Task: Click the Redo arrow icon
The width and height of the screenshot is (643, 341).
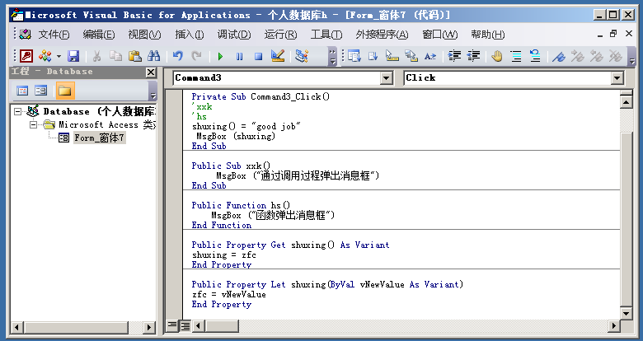Action: (197, 56)
